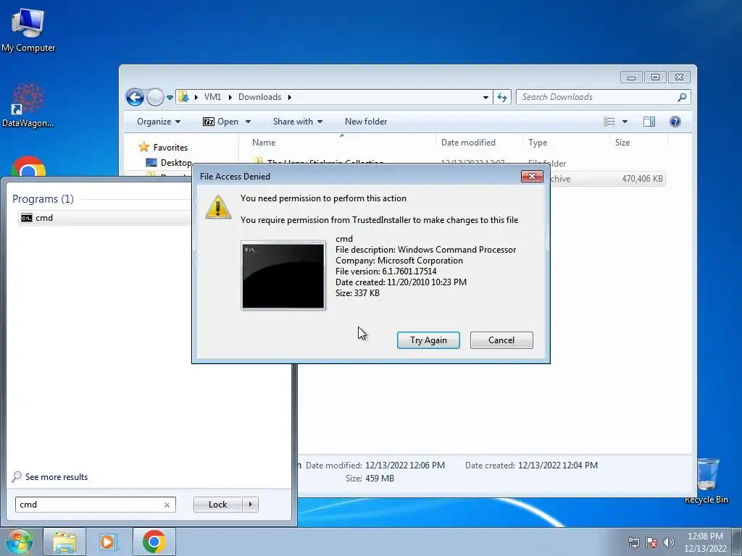Refresh the Downloads folder view

click(x=502, y=98)
